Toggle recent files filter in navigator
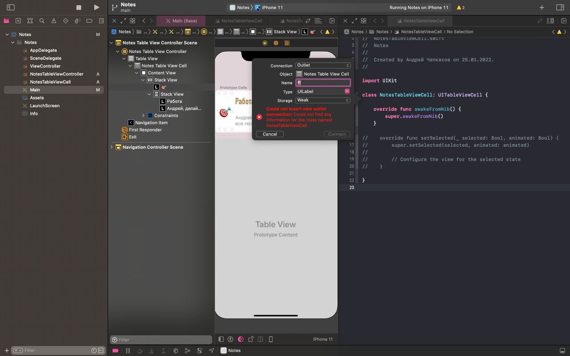 (94, 351)
